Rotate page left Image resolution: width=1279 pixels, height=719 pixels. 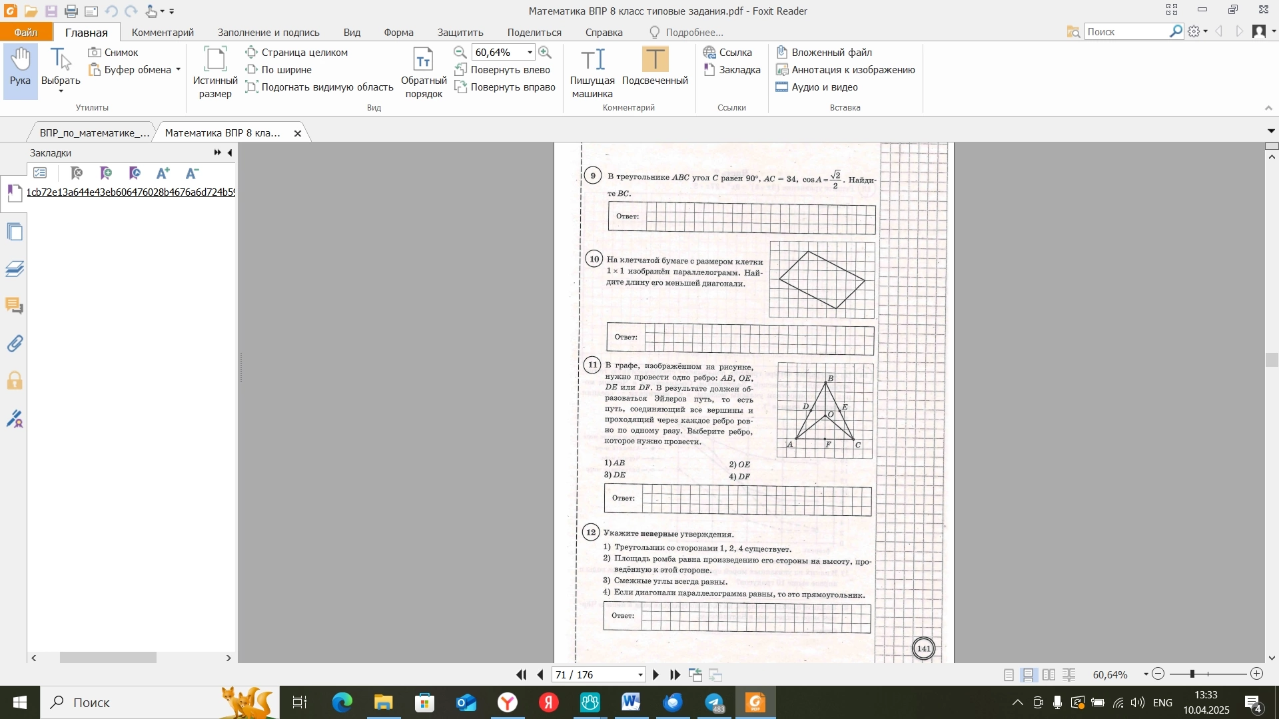tap(503, 69)
